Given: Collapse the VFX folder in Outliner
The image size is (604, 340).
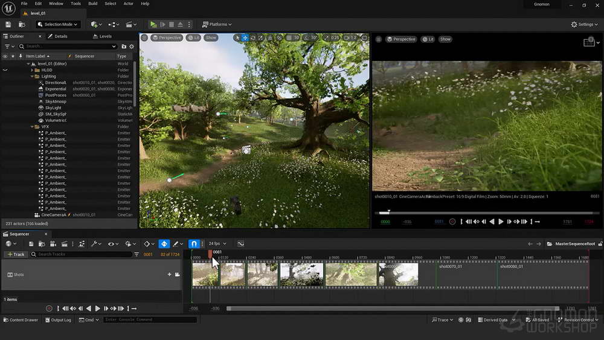Looking at the screenshot, I should [32, 127].
